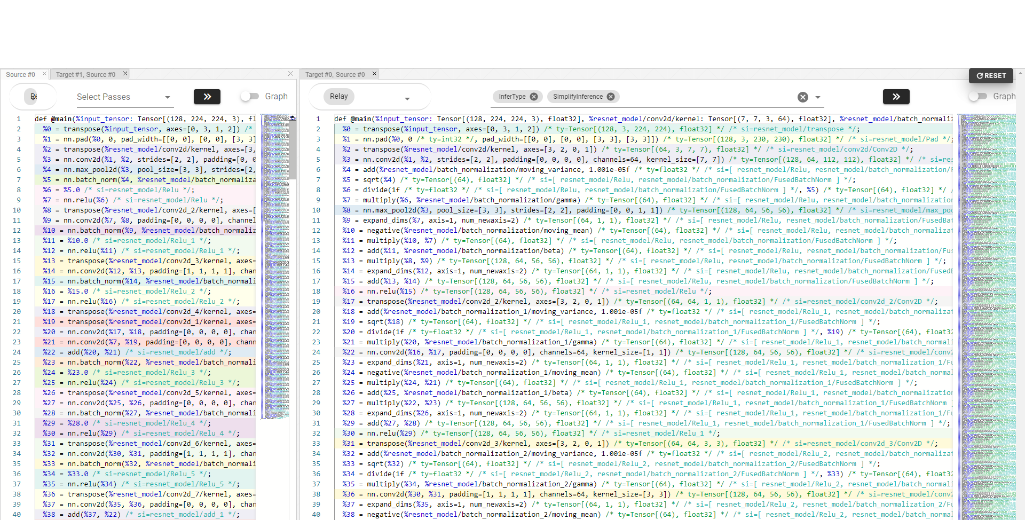Click the right editor minimap
The width and height of the screenshot is (1025, 520).
(987, 267)
